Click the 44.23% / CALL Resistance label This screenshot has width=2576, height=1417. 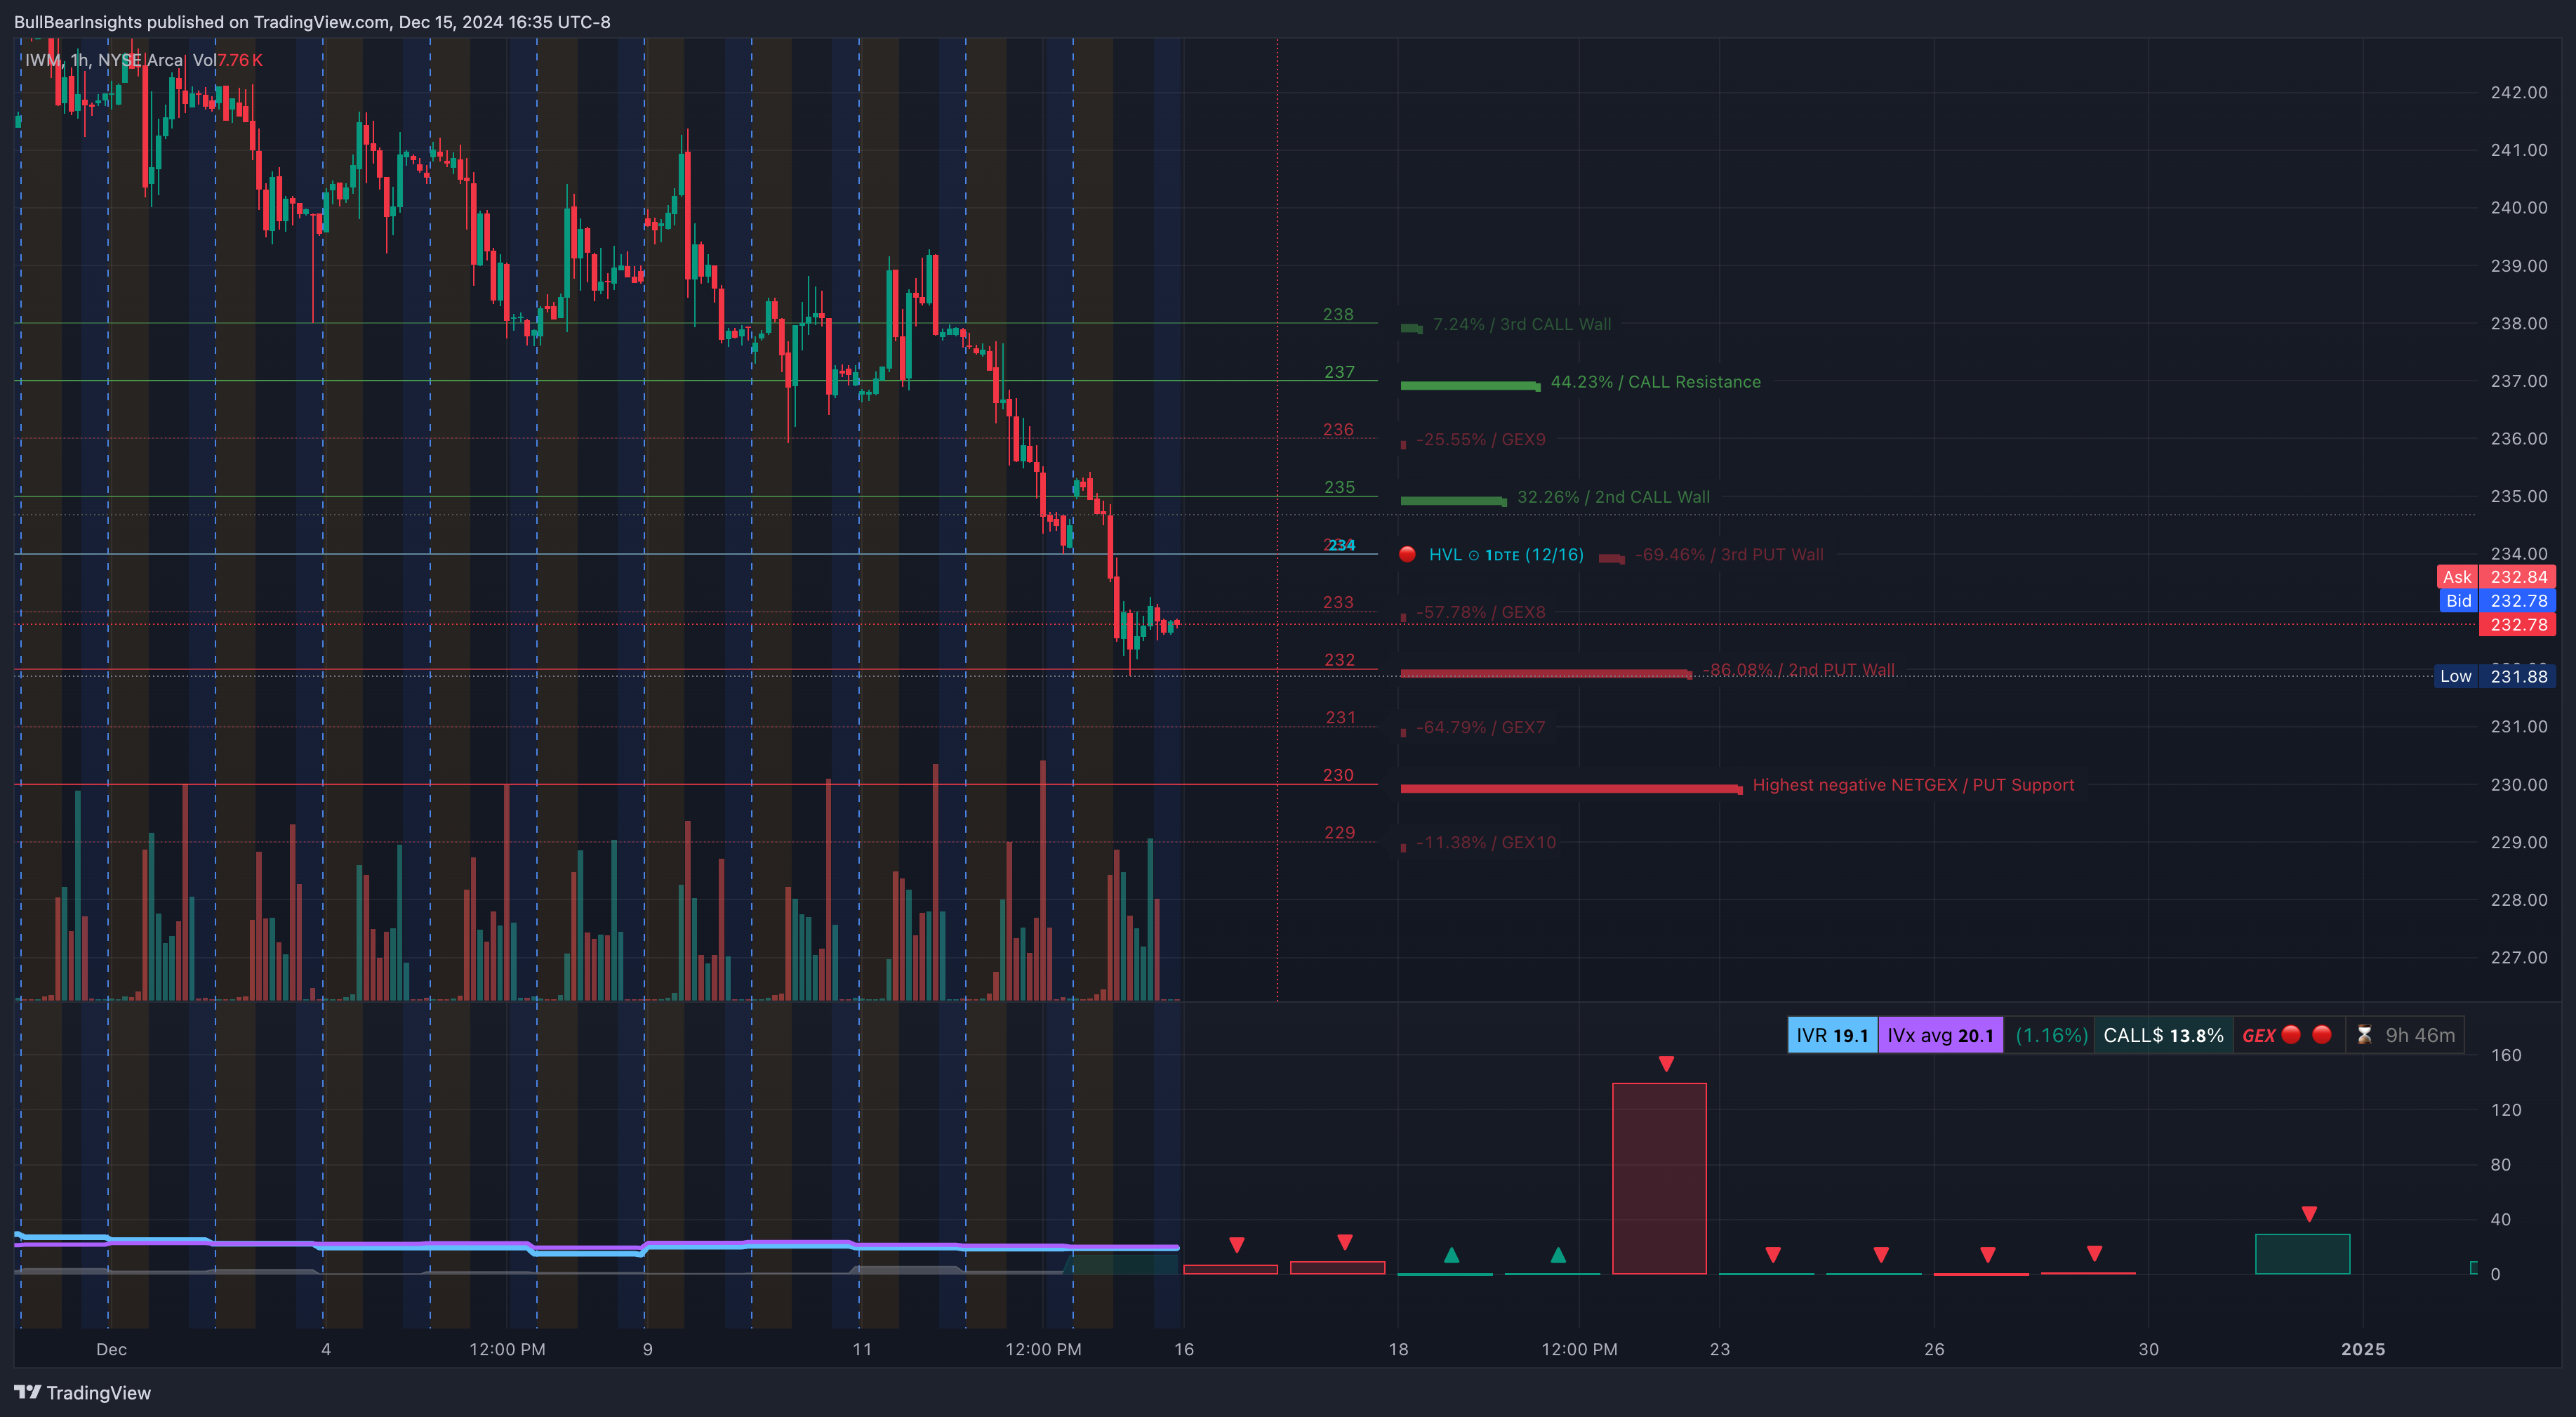coord(1655,381)
